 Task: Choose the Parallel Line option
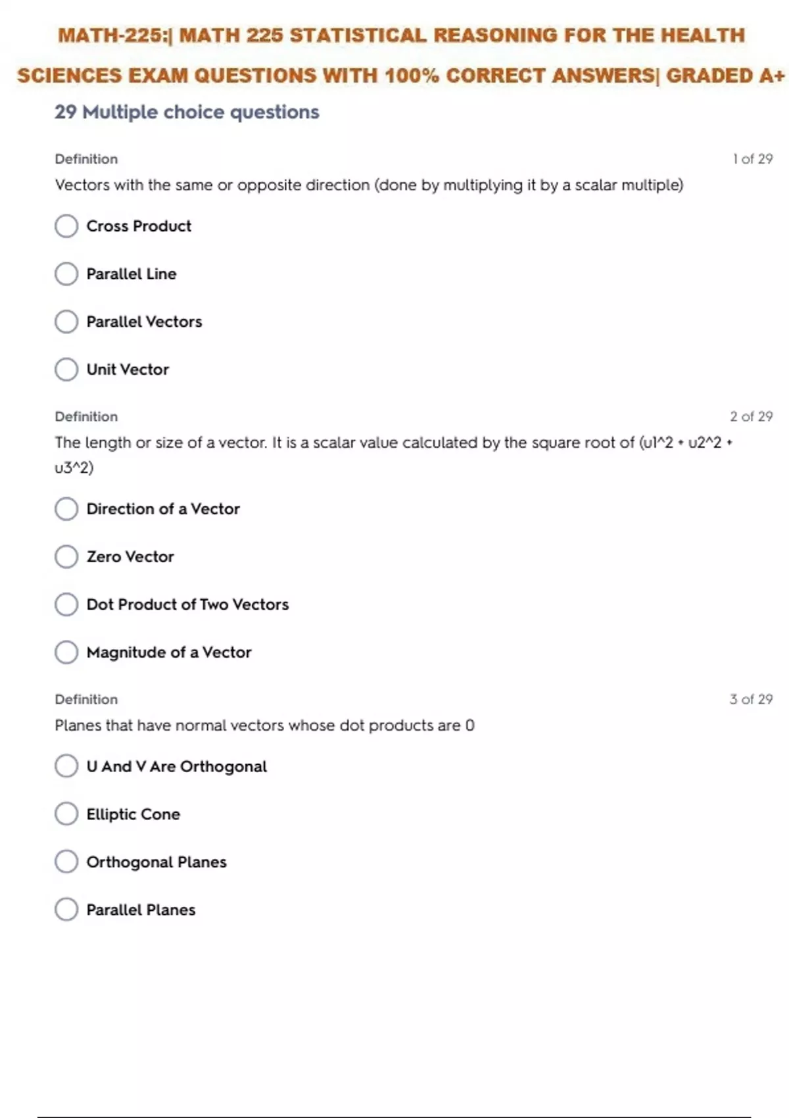(x=66, y=274)
